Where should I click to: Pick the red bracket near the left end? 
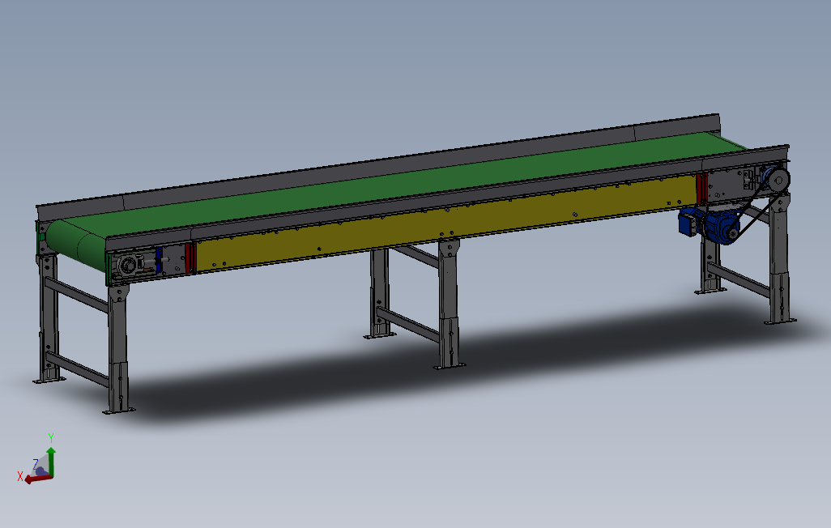(191, 257)
